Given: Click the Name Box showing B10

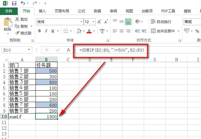Looking at the screenshot, I should 17,50.
